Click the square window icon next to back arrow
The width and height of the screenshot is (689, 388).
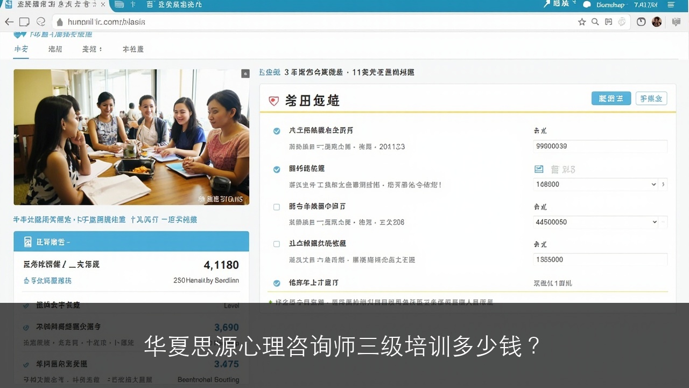(x=24, y=22)
